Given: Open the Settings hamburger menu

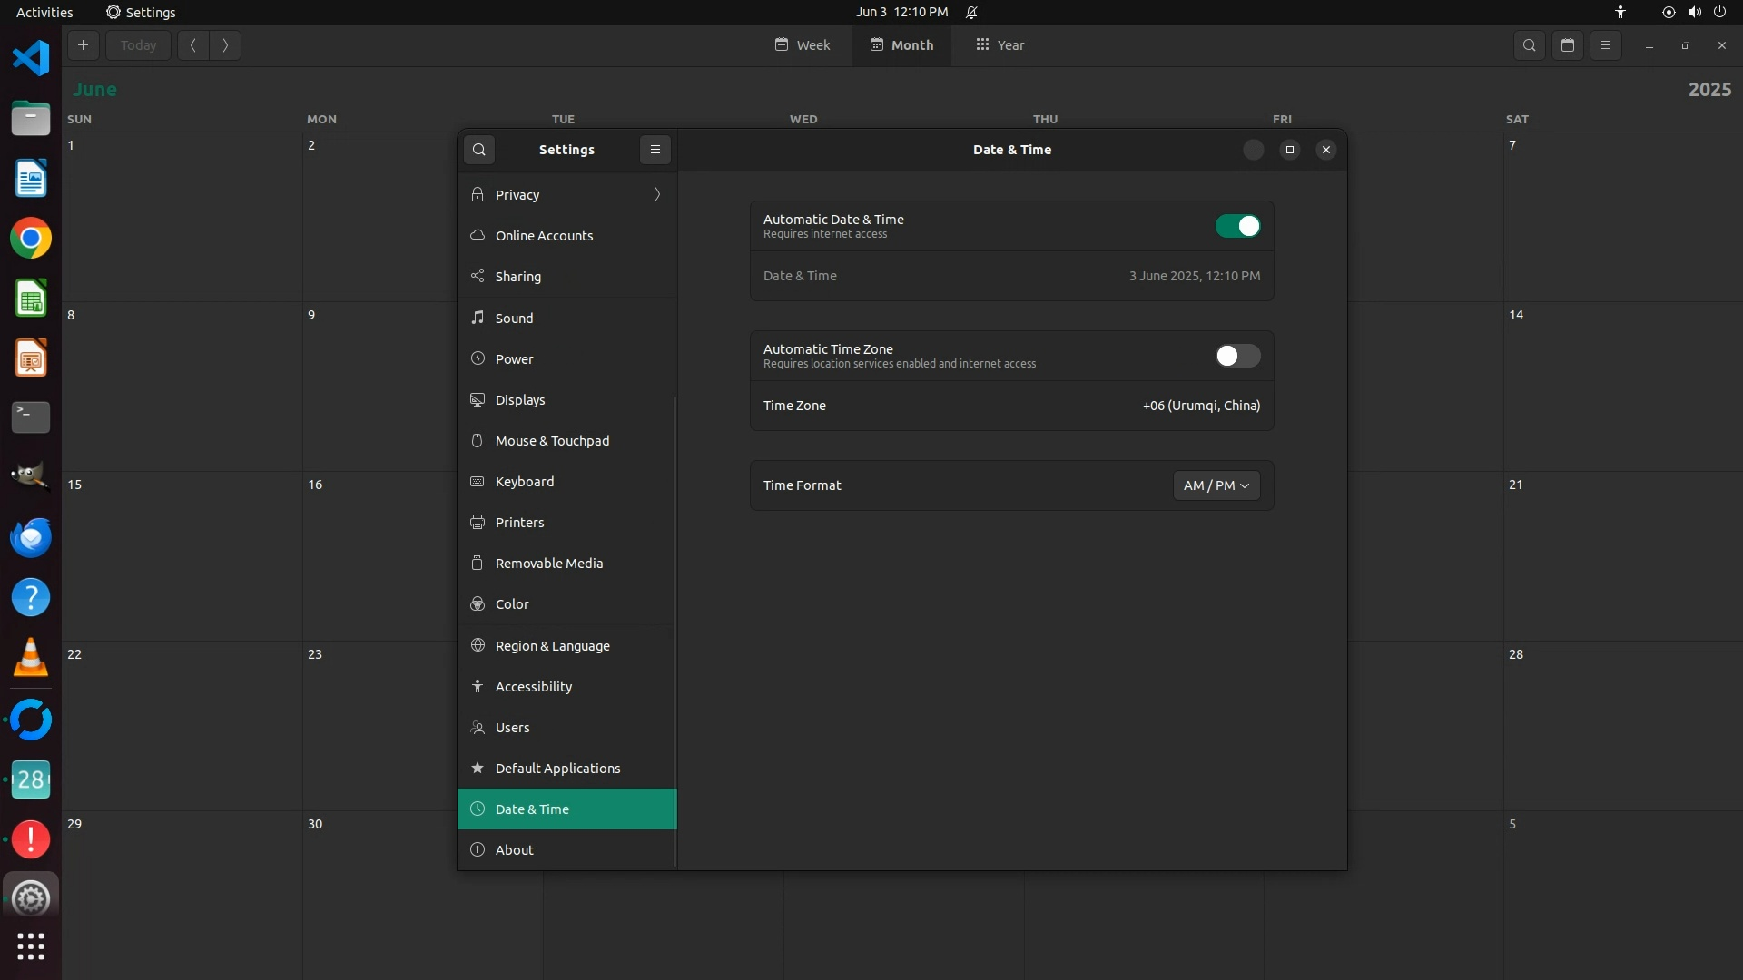Looking at the screenshot, I should click(x=655, y=150).
